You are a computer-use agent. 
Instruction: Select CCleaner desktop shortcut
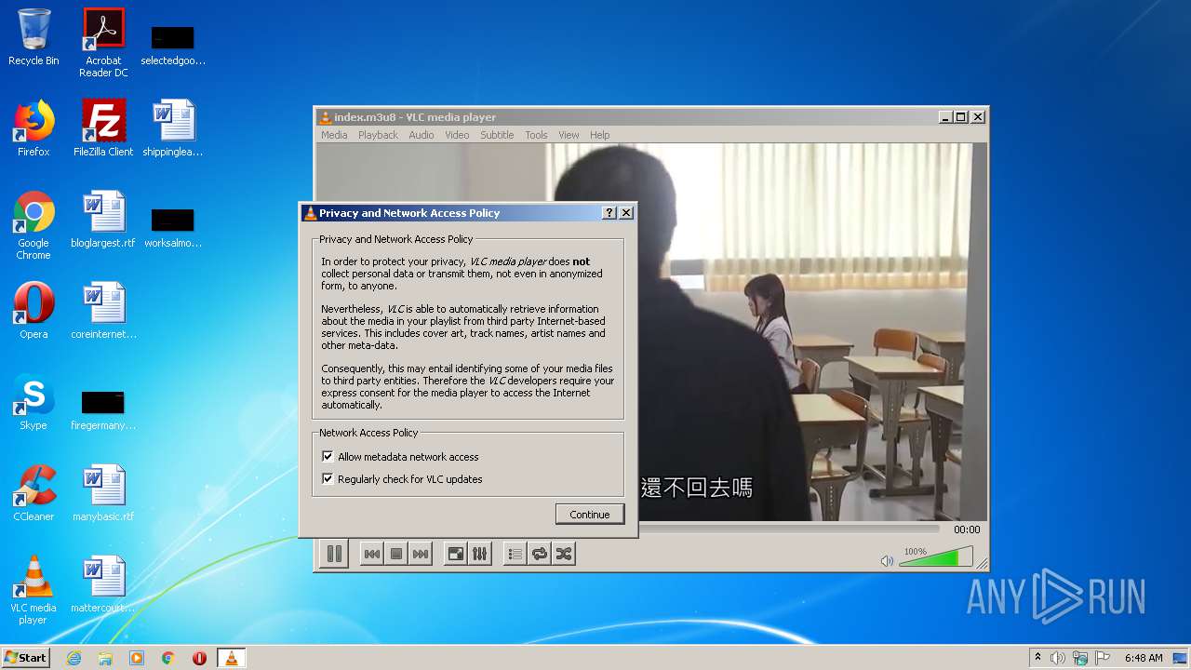tap(33, 493)
